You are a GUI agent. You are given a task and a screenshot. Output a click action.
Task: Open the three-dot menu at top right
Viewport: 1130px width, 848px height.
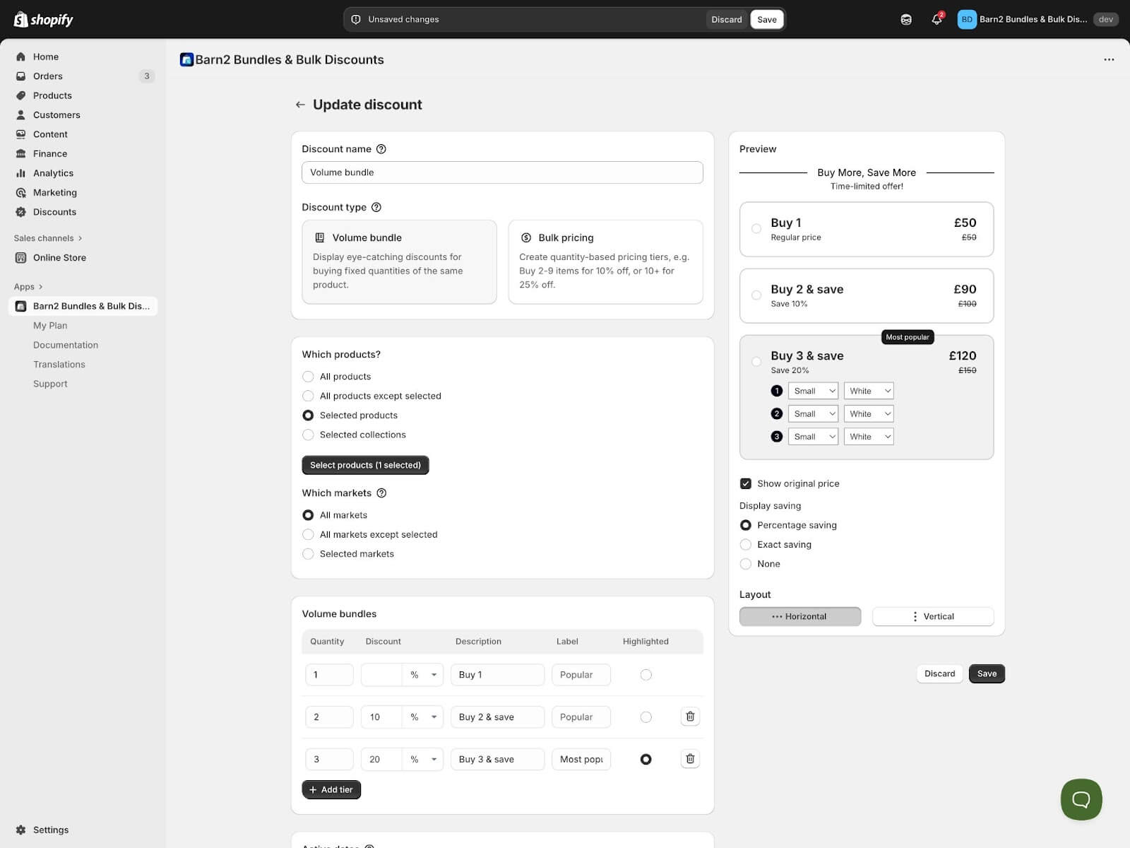click(x=1109, y=60)
